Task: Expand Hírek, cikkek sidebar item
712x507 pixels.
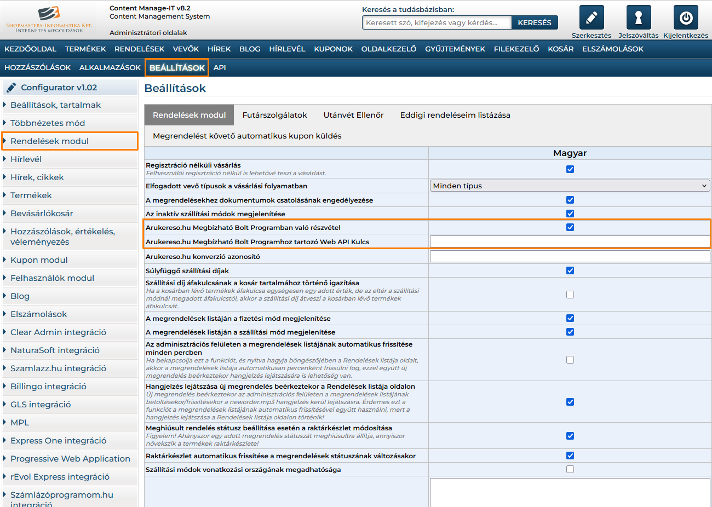Action: 70,177
